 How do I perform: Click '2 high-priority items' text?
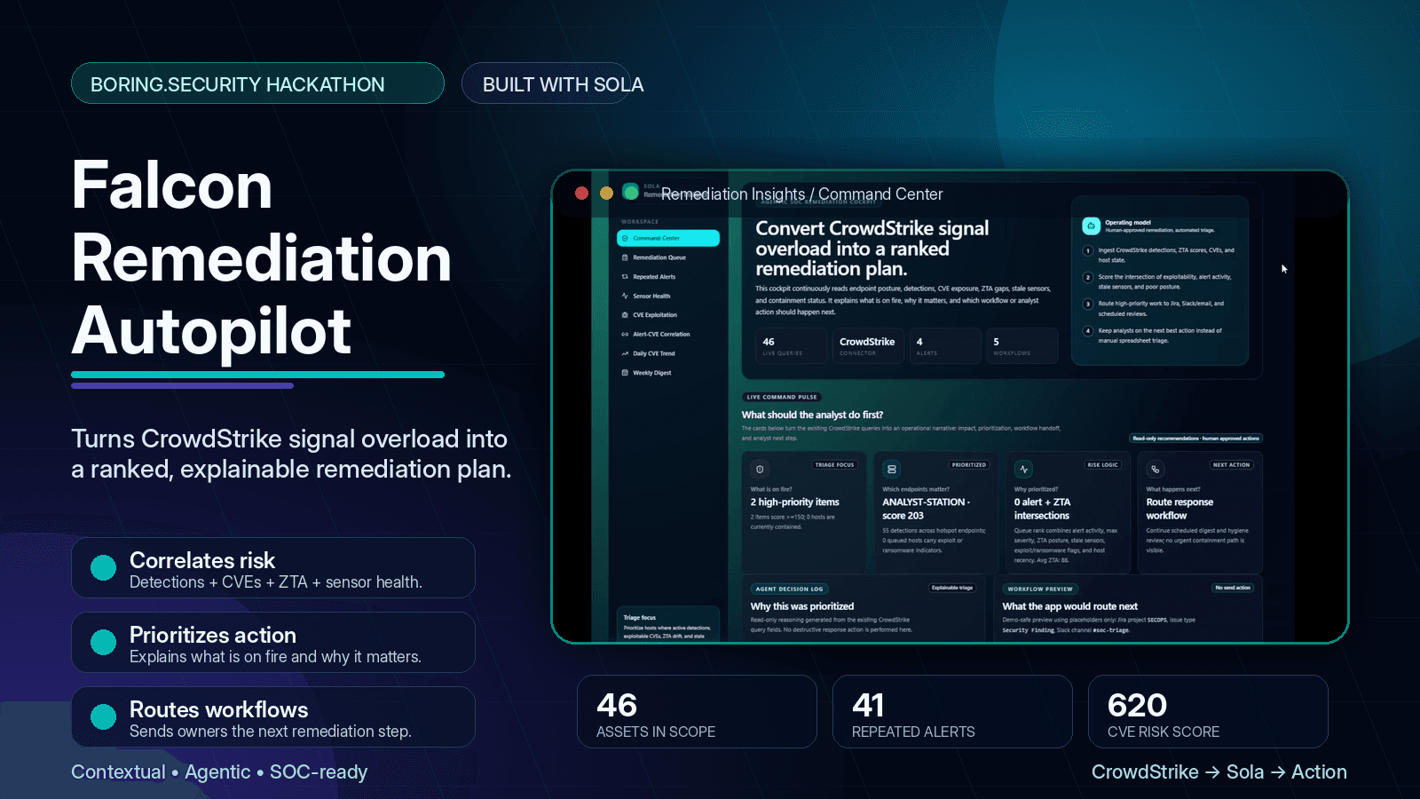(x=794, y=502)
